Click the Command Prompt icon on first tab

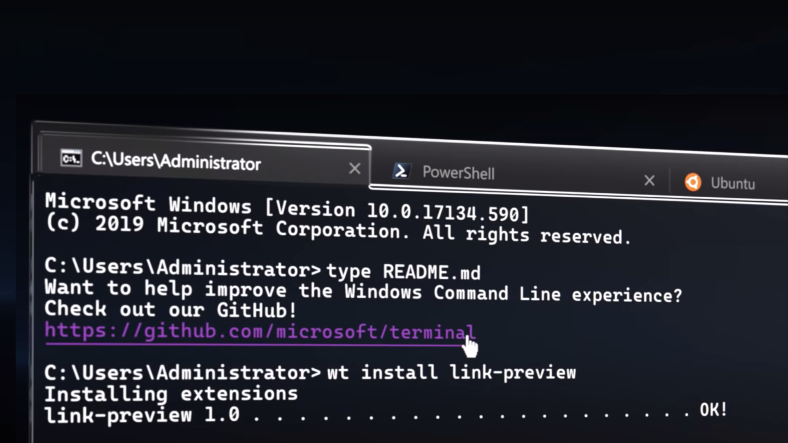coord(71,158)
